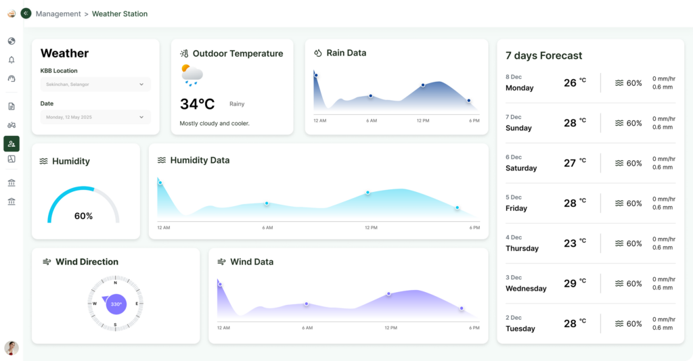Open the chart image icon in sidebar
Viewport: 693px width, 361px height.
(12, 159)
